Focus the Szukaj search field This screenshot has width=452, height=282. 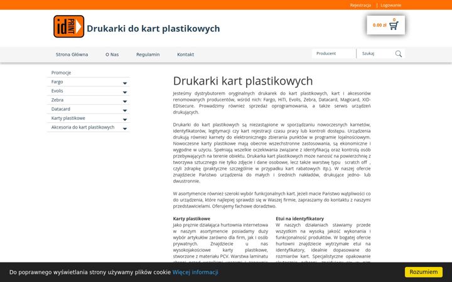376,53
